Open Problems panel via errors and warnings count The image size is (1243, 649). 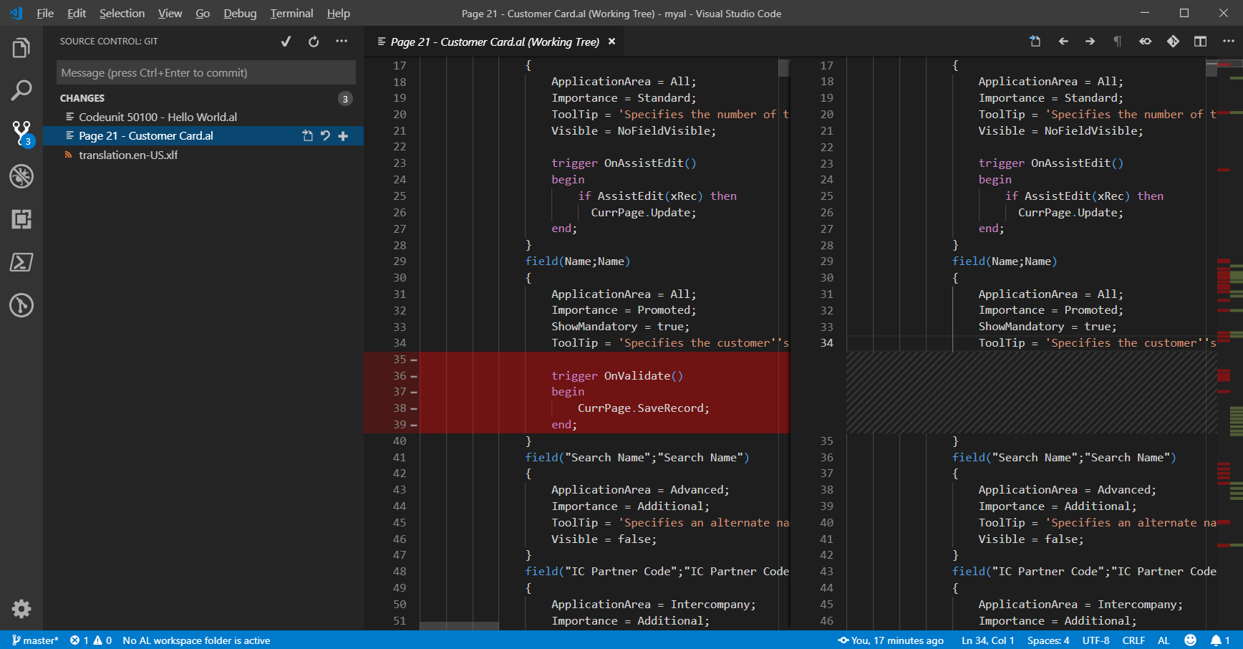click(91, 640)
